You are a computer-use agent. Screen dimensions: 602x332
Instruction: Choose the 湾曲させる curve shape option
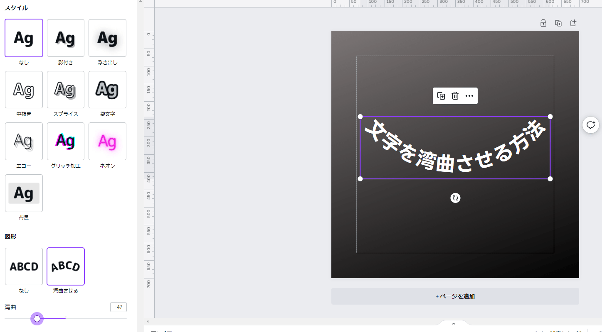(66, 266)
